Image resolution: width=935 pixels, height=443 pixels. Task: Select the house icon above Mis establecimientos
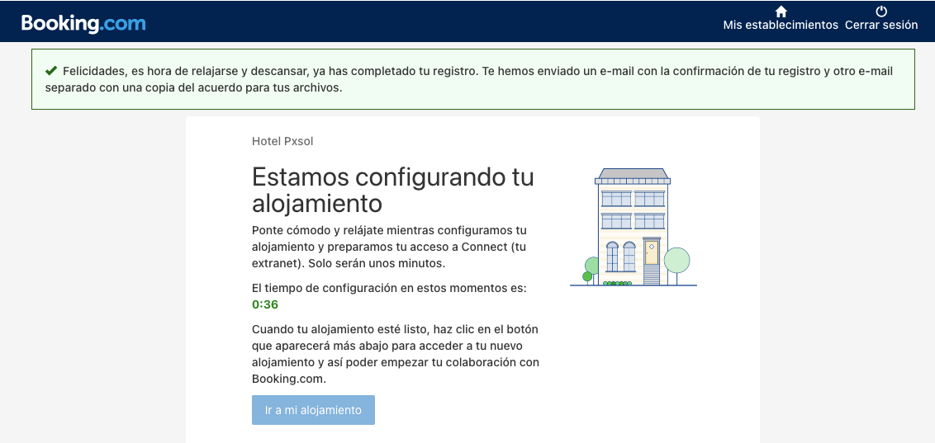tap(781, 12)
